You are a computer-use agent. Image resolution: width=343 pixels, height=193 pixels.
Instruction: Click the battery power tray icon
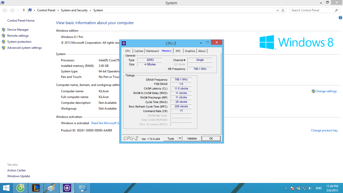(298, 188)
